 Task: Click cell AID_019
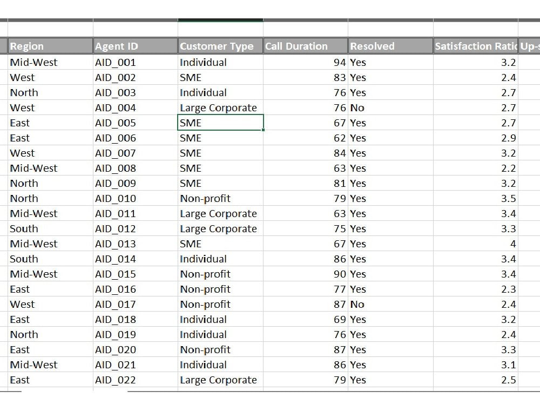(x=136, y=335)
